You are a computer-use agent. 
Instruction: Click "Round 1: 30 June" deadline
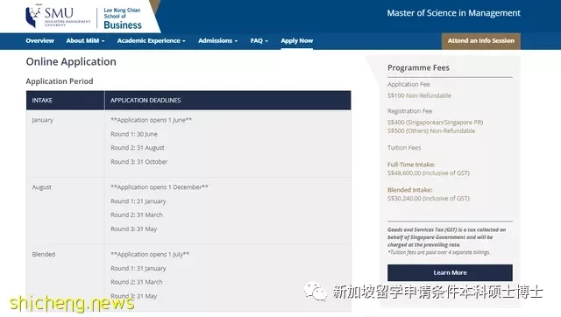click(x=134, y=134)
